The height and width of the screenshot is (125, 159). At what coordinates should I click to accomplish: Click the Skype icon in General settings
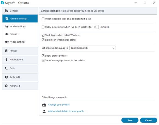click(x=7, y=18)
